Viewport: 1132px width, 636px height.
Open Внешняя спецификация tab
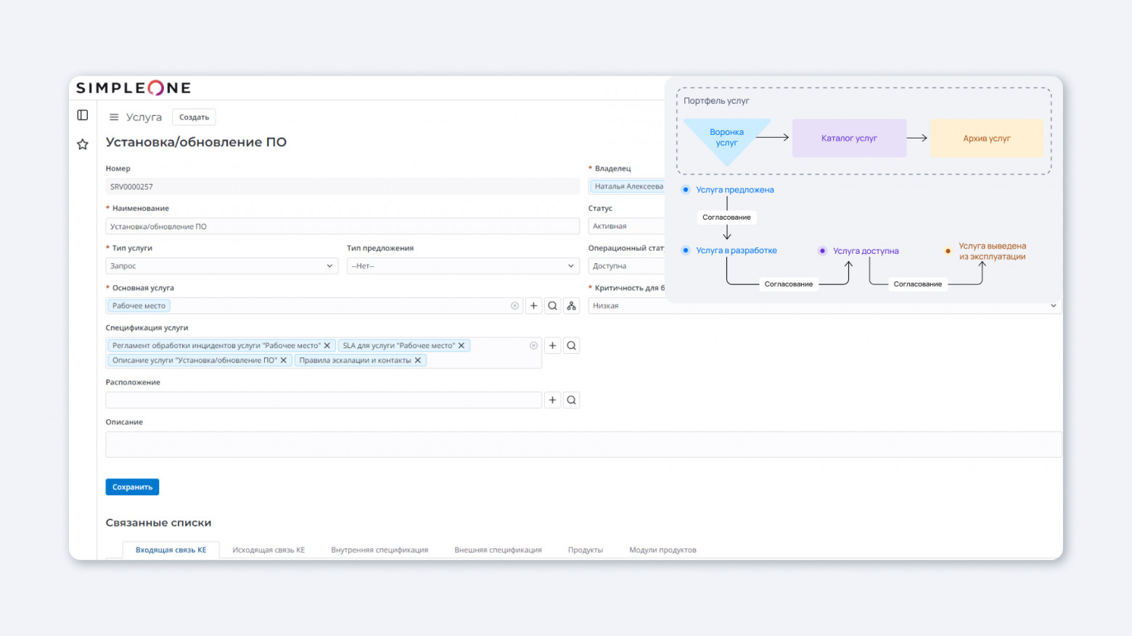pos(498,550)
